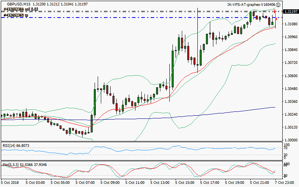Click the 70 level label in RSI panel
The height and width of the screenshot is (187, 299).
(x=285, y=148)
